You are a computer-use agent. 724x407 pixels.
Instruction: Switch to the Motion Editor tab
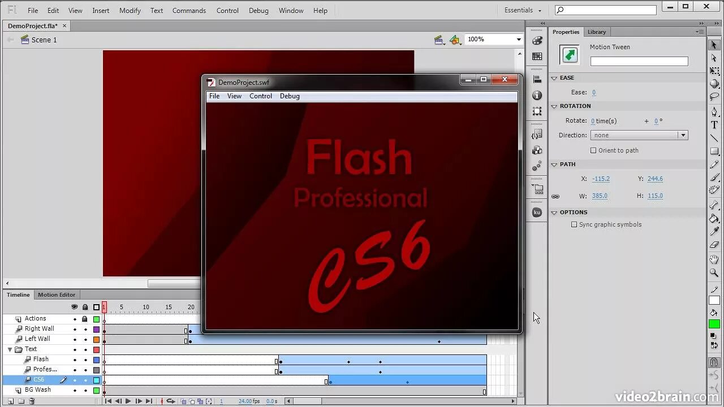click(x=57, y=295)
